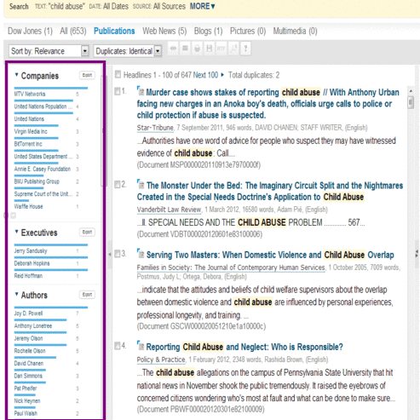This screenshot has height=420, width=420.
Task: Check the box for headline 1
Action: 117,91
